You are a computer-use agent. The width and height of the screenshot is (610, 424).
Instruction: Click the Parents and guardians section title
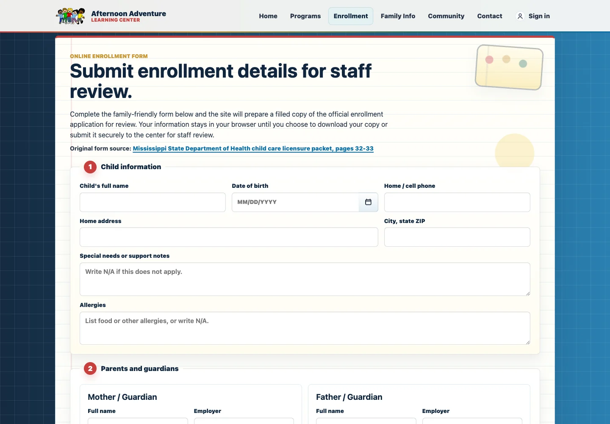click(140, 369)
